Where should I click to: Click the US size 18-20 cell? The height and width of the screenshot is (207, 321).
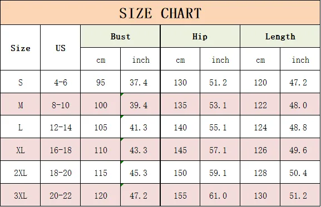[61, 172]
